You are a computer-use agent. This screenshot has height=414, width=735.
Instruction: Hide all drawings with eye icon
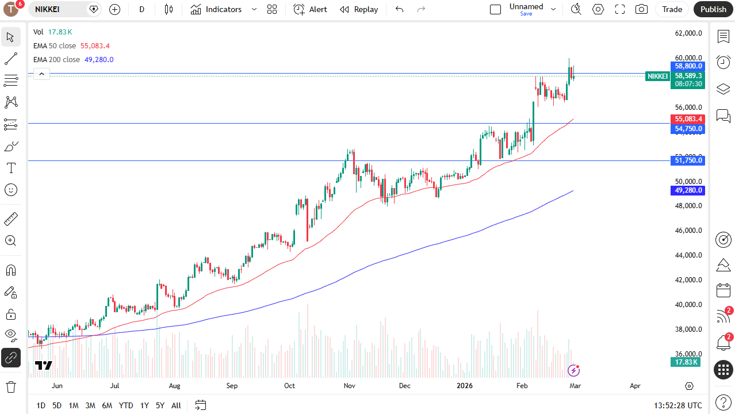coord(10,336)
